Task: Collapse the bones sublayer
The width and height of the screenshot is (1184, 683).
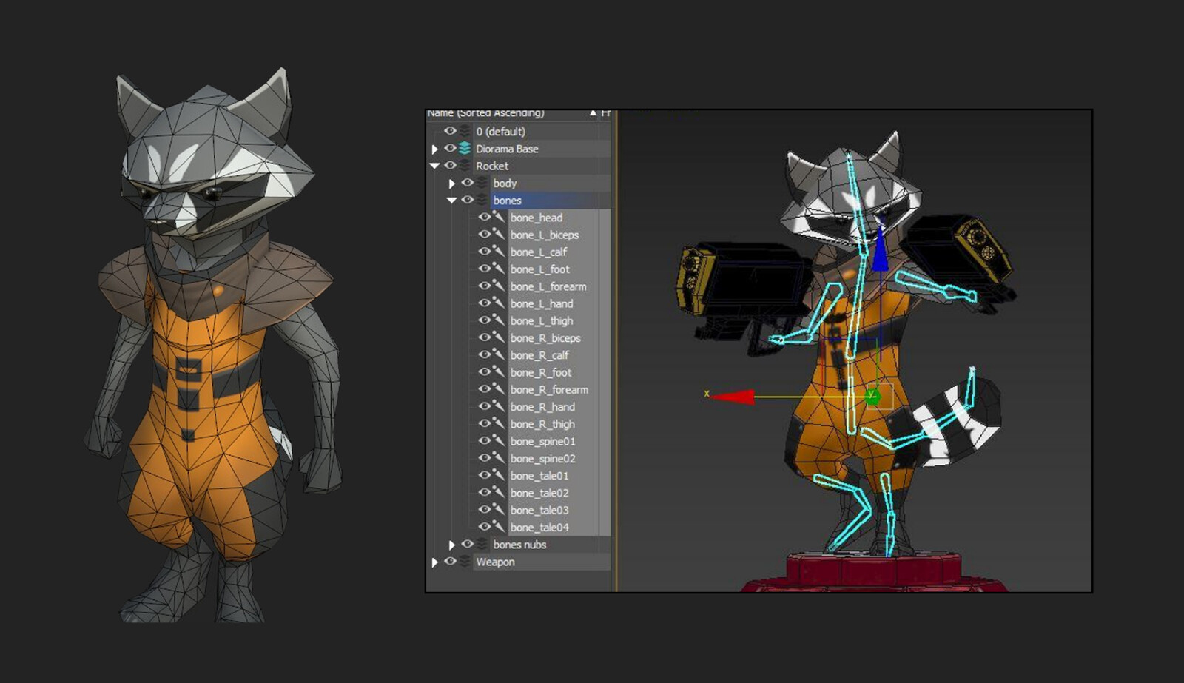Action: 451,201
